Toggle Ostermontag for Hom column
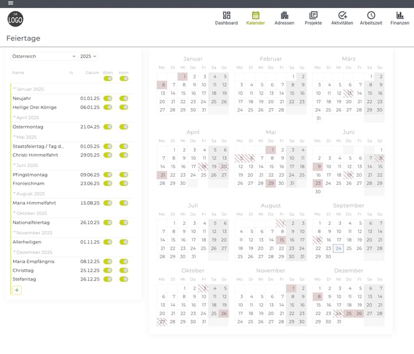 click(x=124, y=127)
